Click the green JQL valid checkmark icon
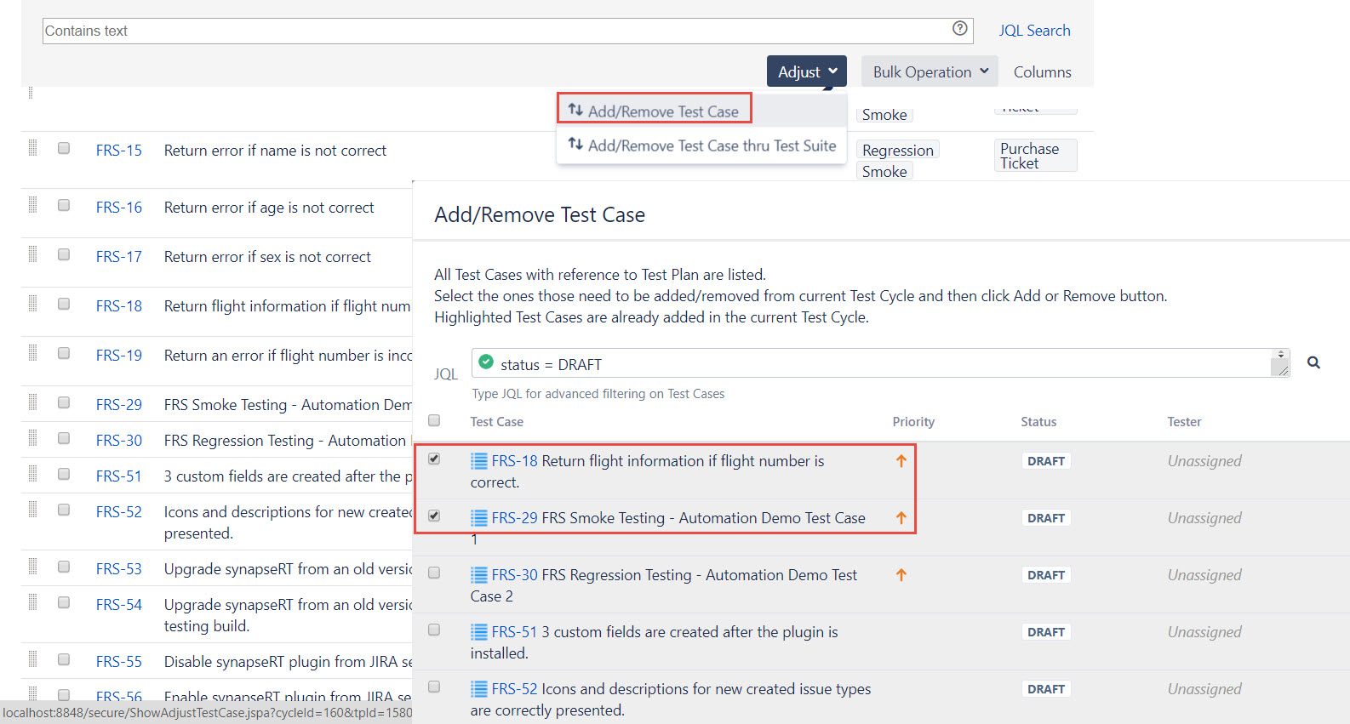This screenshot has height=724, width=1350. [x=486, y=362]
